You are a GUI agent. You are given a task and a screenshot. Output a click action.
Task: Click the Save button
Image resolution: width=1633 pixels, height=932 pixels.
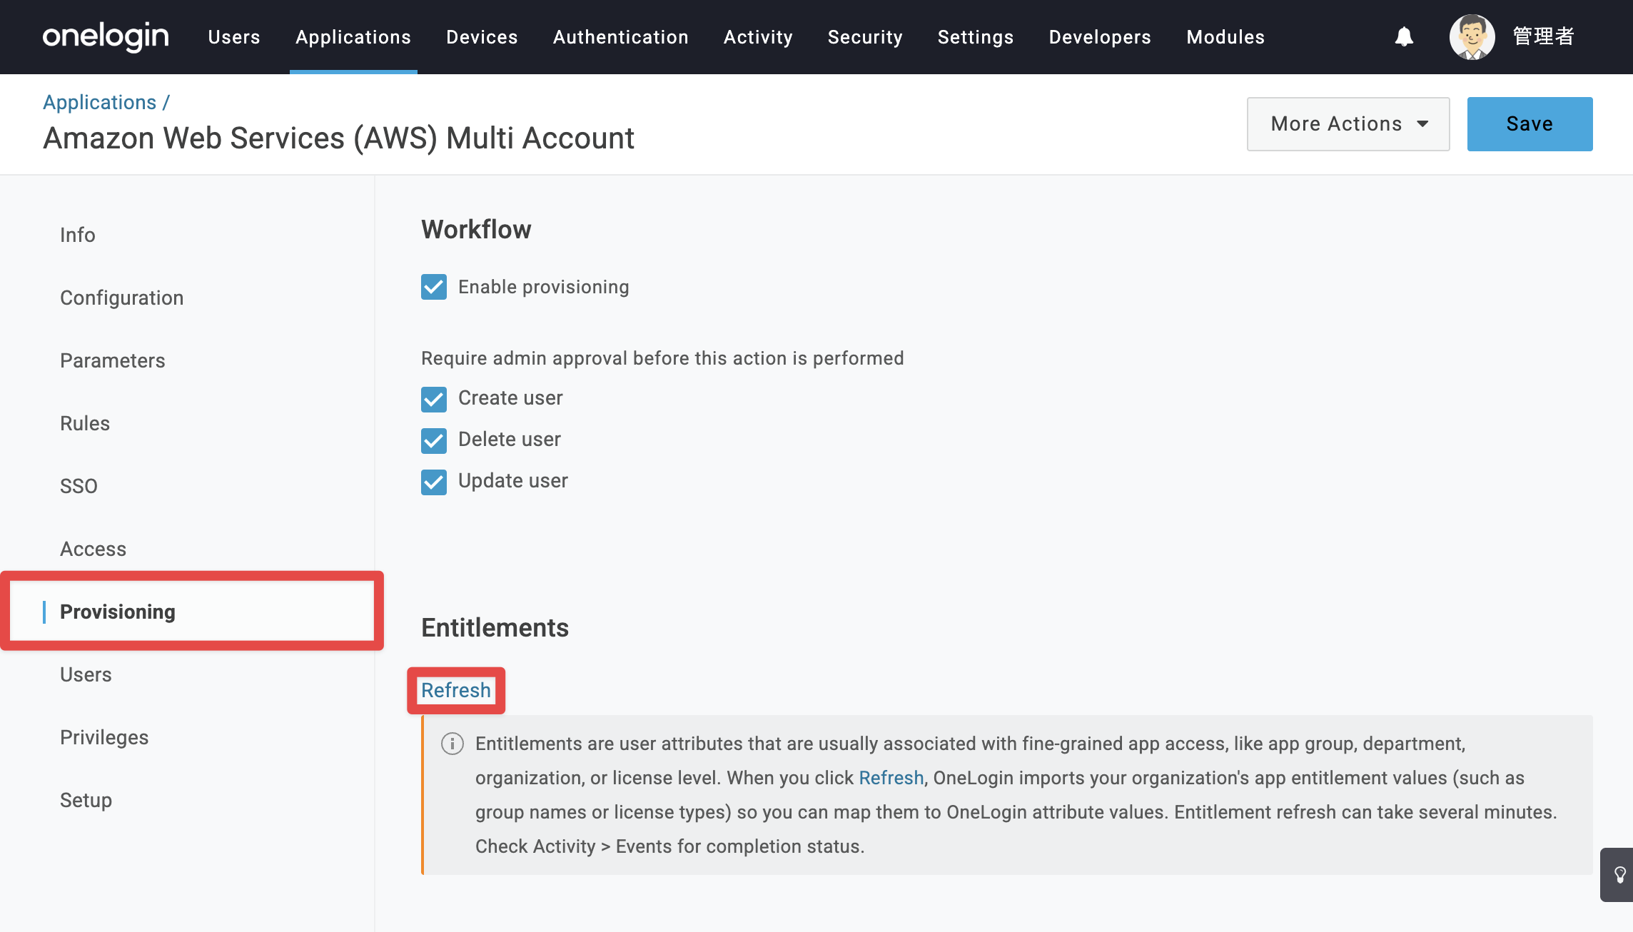coord(1530,123)
